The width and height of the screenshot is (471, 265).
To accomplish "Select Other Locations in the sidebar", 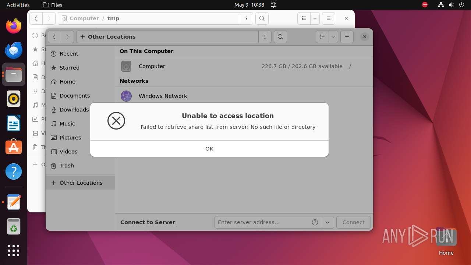I will 80,183.
